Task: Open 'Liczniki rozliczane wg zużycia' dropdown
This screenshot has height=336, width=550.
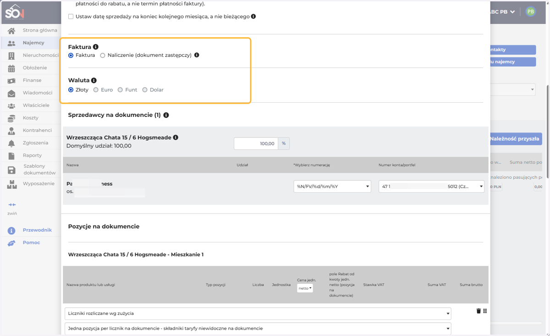Action: click(258, 314)
